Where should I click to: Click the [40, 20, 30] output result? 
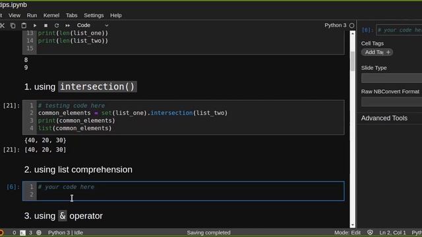point(45,149)
